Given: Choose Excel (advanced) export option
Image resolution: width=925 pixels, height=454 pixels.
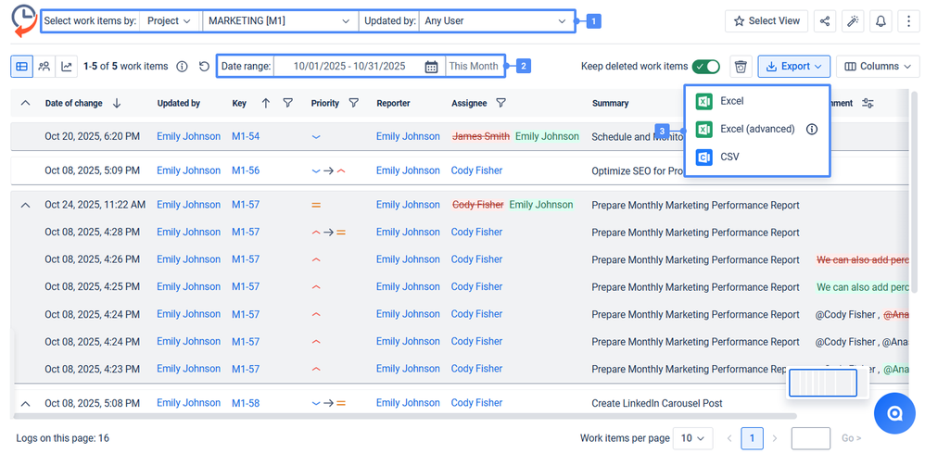Looking at the screenshot, I should (756, 129).
